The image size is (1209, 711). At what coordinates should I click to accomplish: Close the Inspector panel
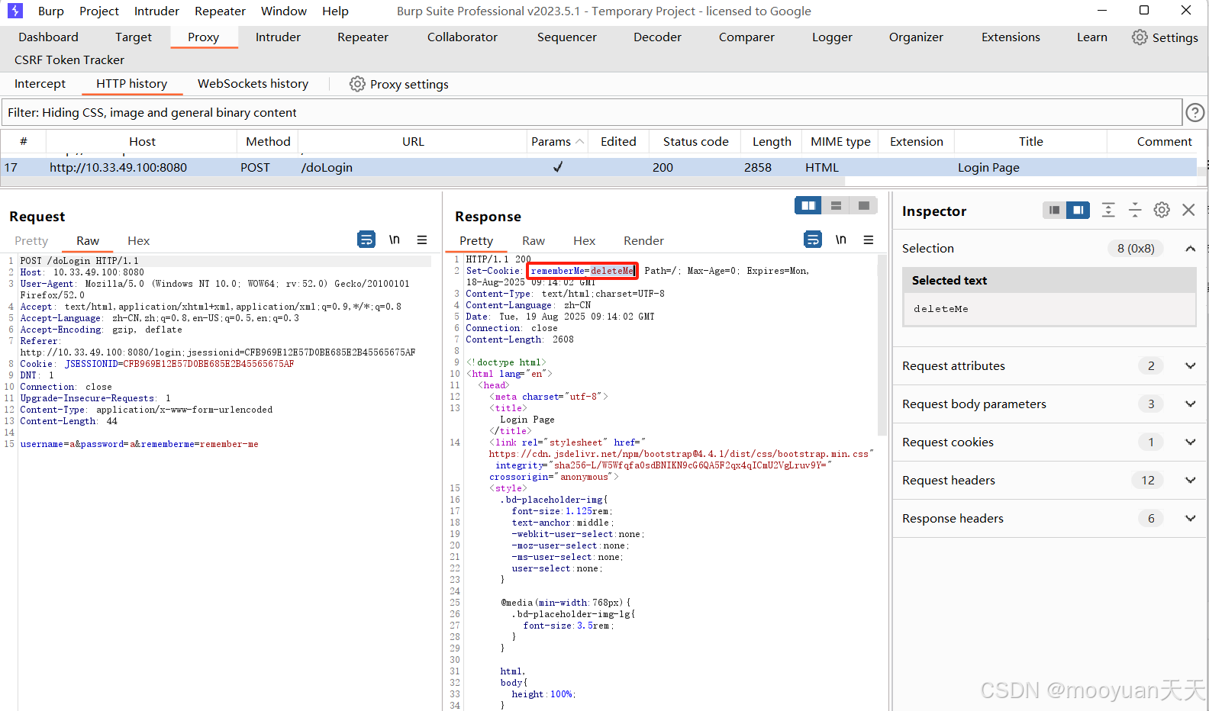1188,210
